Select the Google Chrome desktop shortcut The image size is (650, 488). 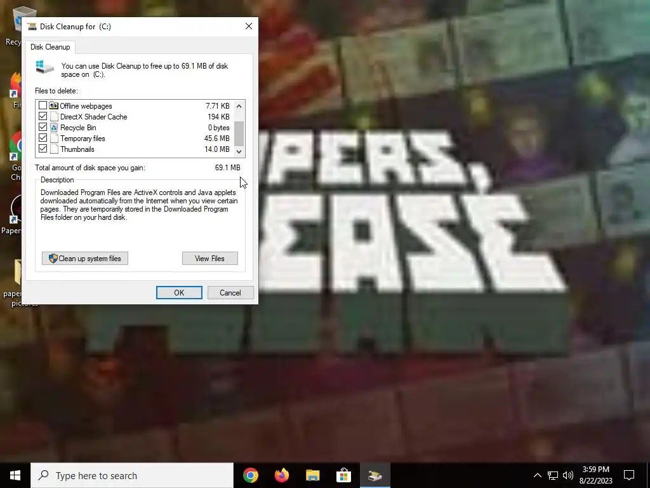(15, 157)
